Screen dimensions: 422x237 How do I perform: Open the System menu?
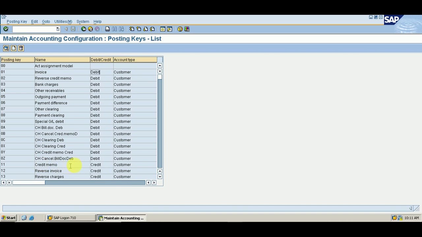click(83, 21)
